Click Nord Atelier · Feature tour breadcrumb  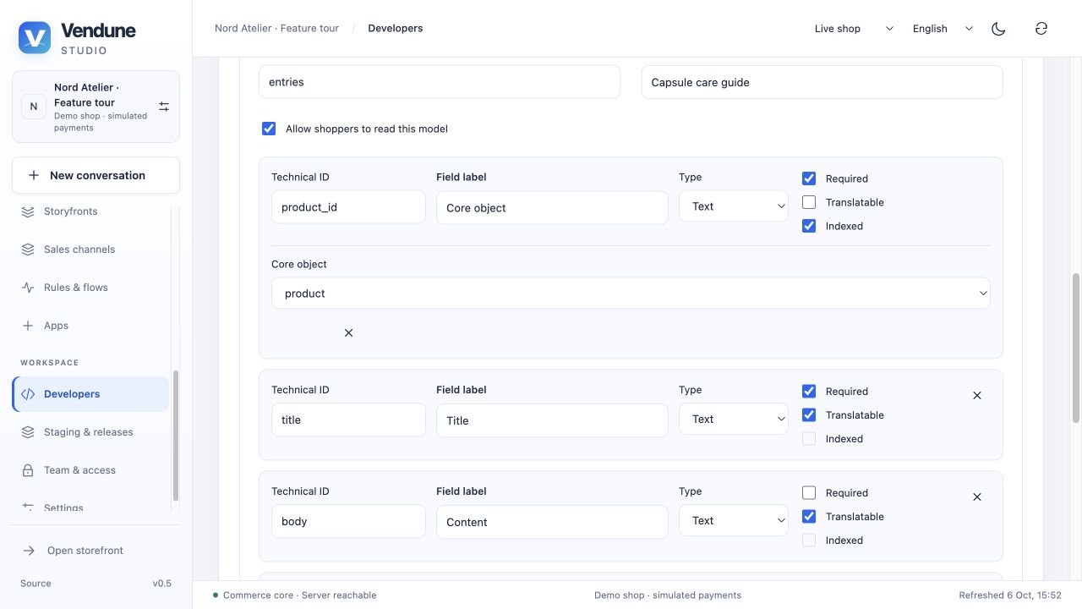tap(276, 29)
